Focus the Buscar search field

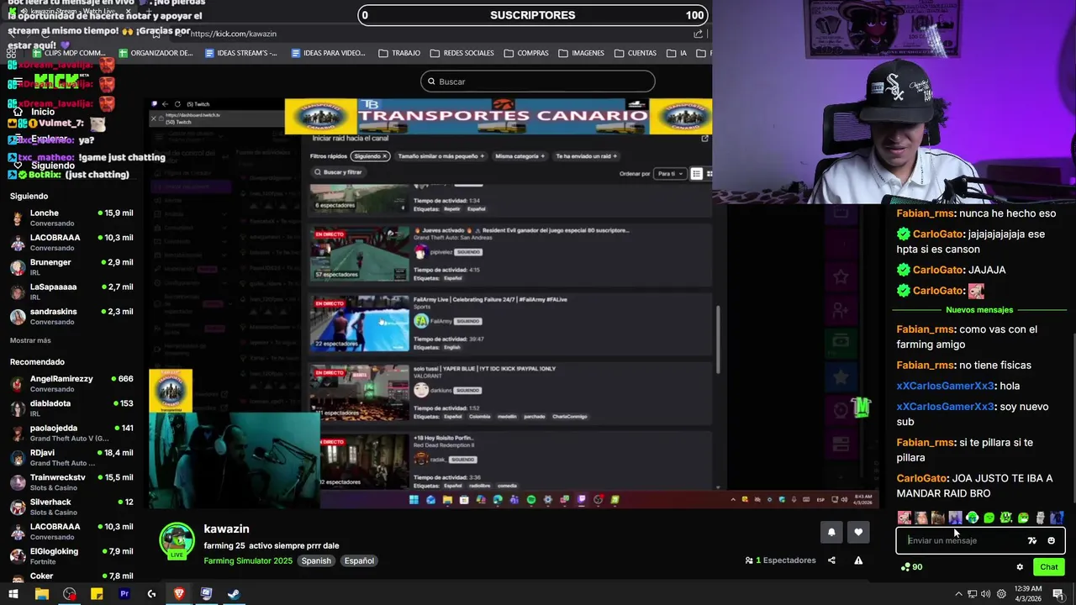538,82
